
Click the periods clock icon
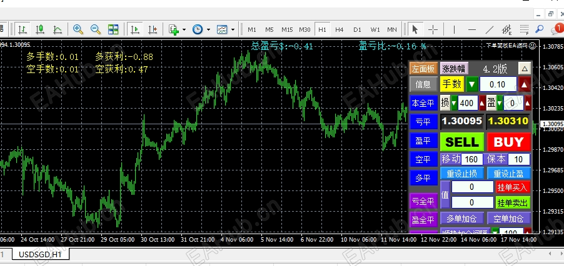pos(198,29)
